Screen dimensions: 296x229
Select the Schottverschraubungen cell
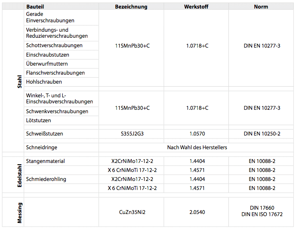coord(54,45)
